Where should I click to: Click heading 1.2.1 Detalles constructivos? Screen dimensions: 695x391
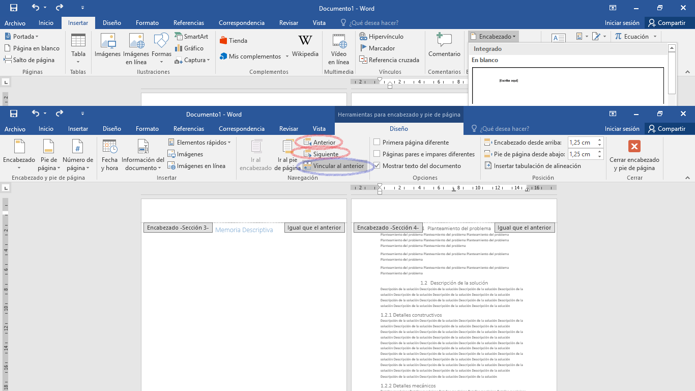(411, 315)
